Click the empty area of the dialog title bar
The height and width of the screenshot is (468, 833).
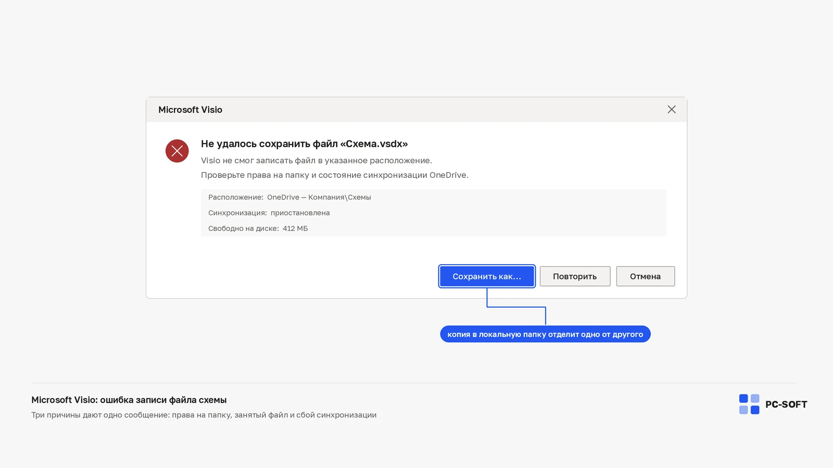pos(443,110)
